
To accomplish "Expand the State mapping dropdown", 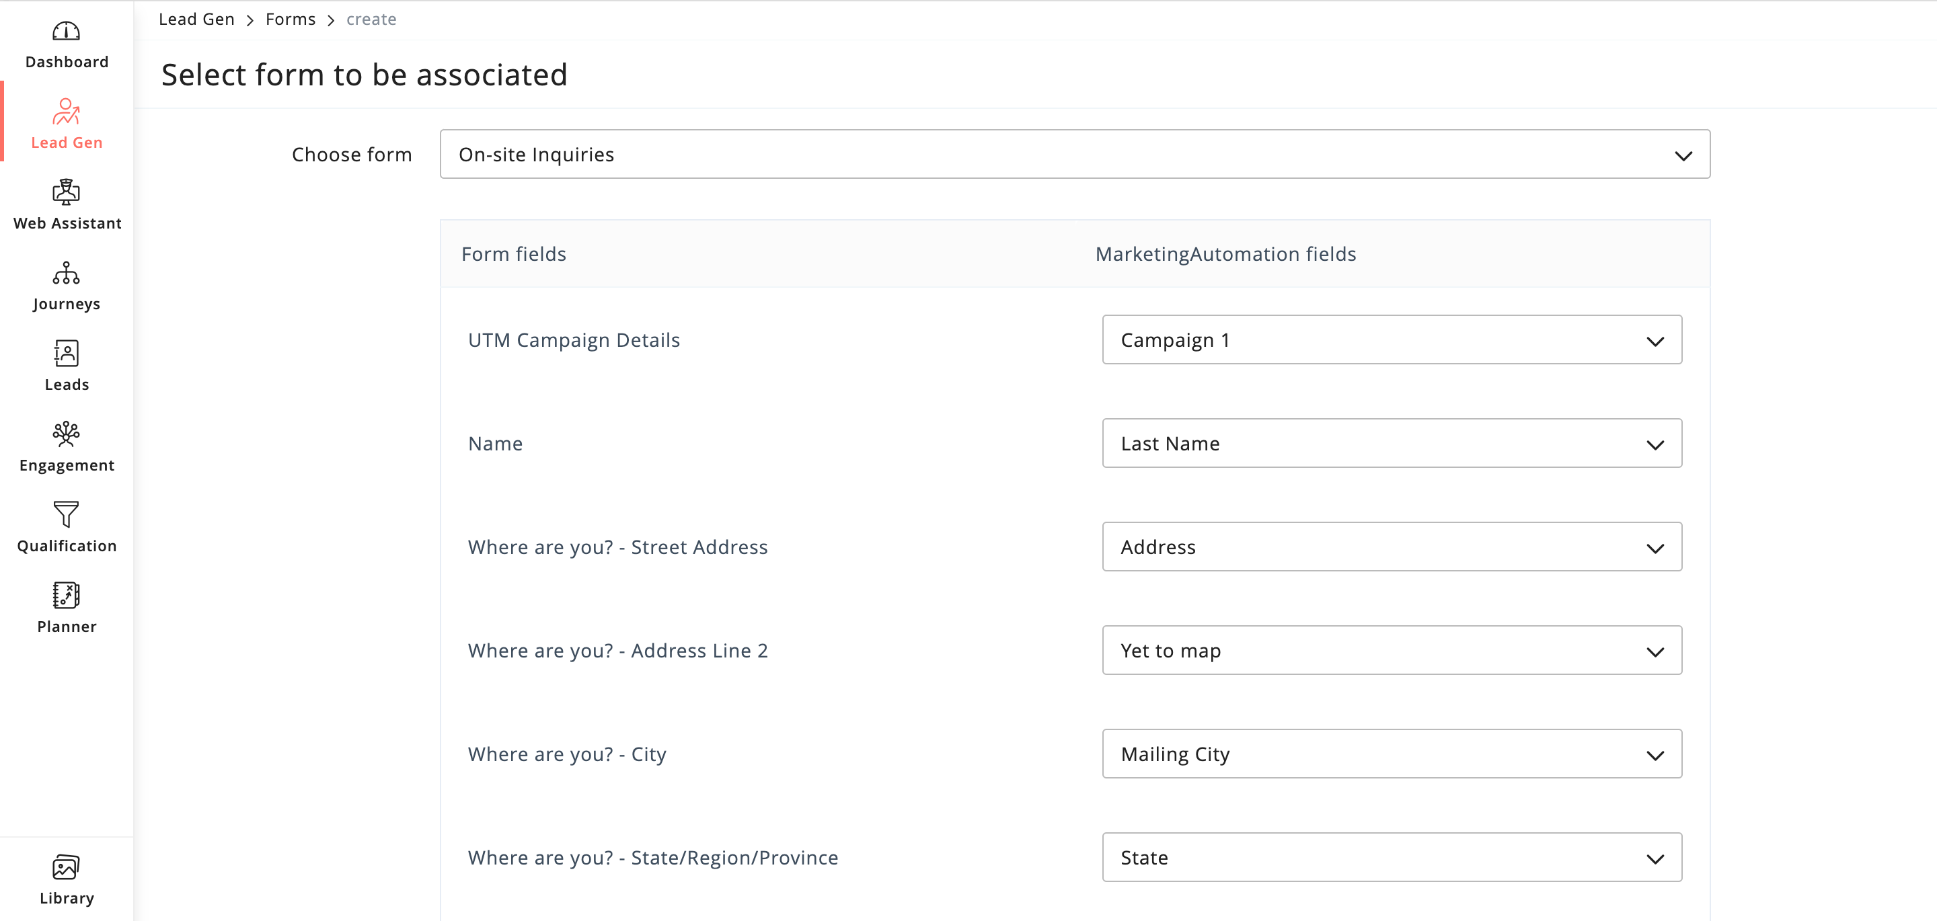I will coord(1391,857).
